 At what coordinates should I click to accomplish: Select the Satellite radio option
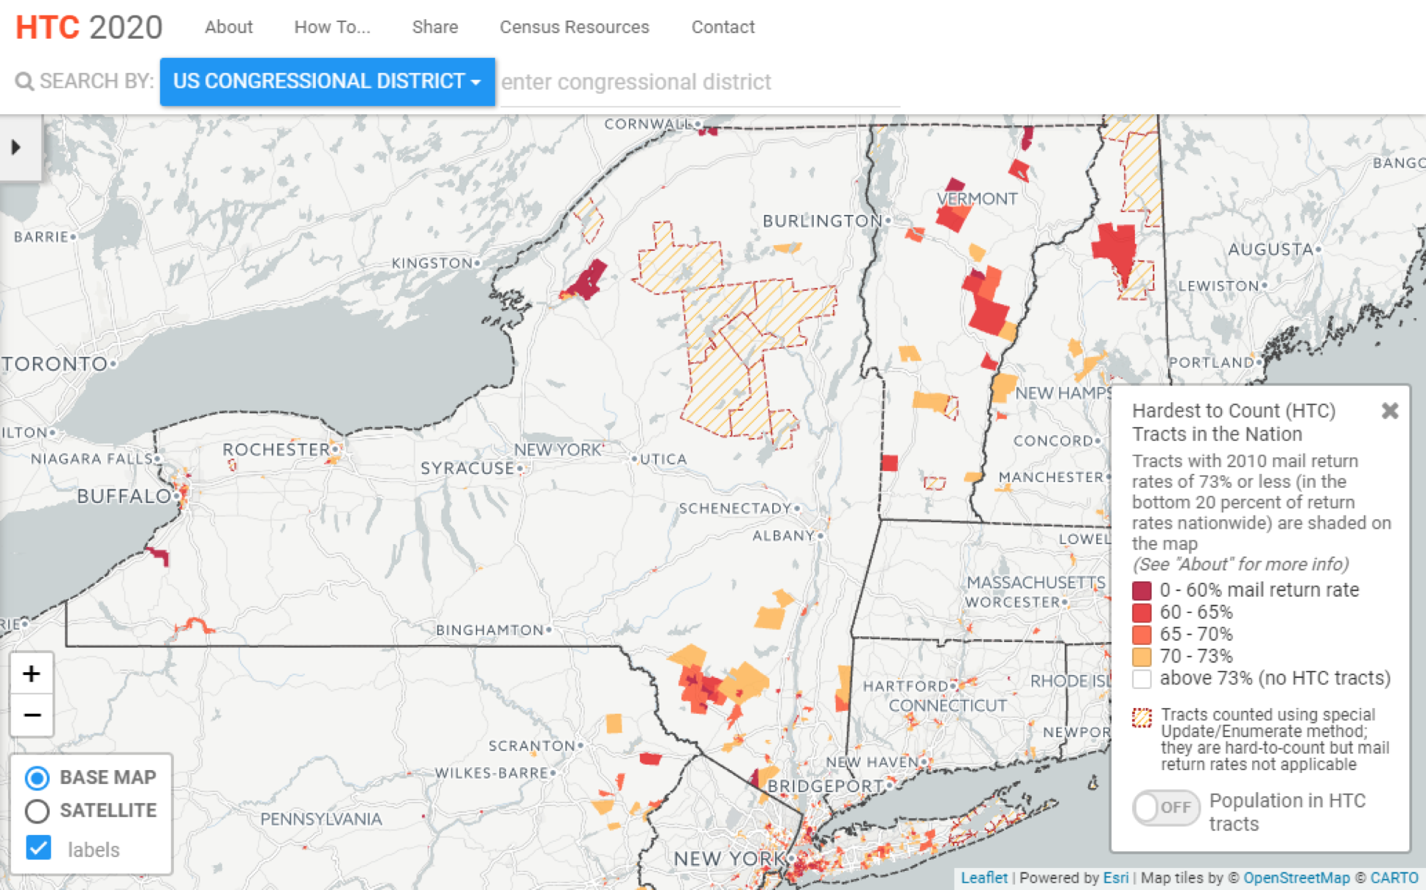[37, 810]
